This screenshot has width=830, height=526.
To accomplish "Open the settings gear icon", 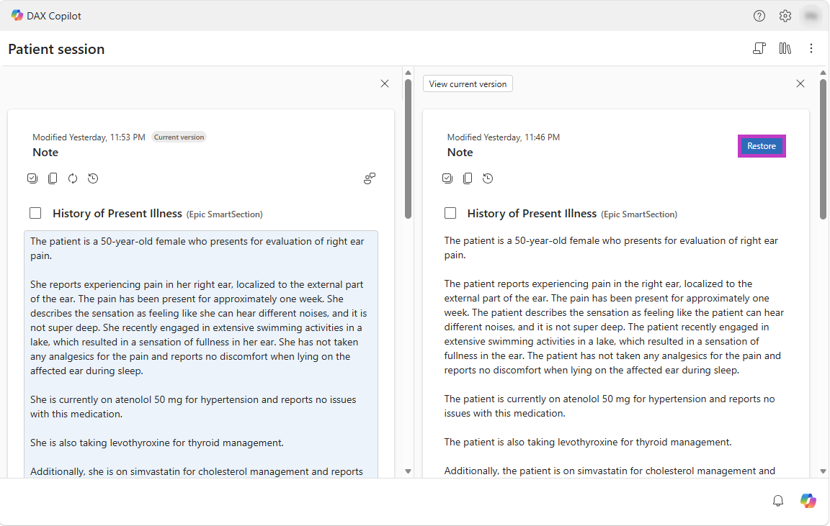I will tap(785, 16).
